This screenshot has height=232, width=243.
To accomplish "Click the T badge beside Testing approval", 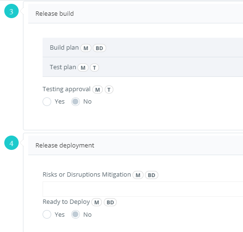I will click(x=109, y=90).
